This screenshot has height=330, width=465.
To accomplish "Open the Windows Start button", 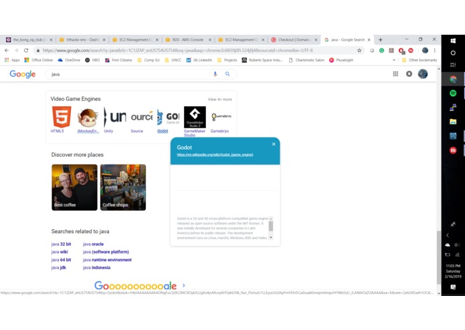I will point(453,41).
